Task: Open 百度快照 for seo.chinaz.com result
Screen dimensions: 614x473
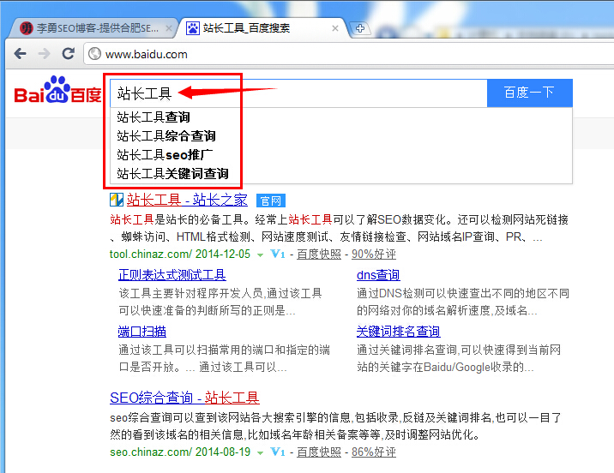Action: coord(319,452)
